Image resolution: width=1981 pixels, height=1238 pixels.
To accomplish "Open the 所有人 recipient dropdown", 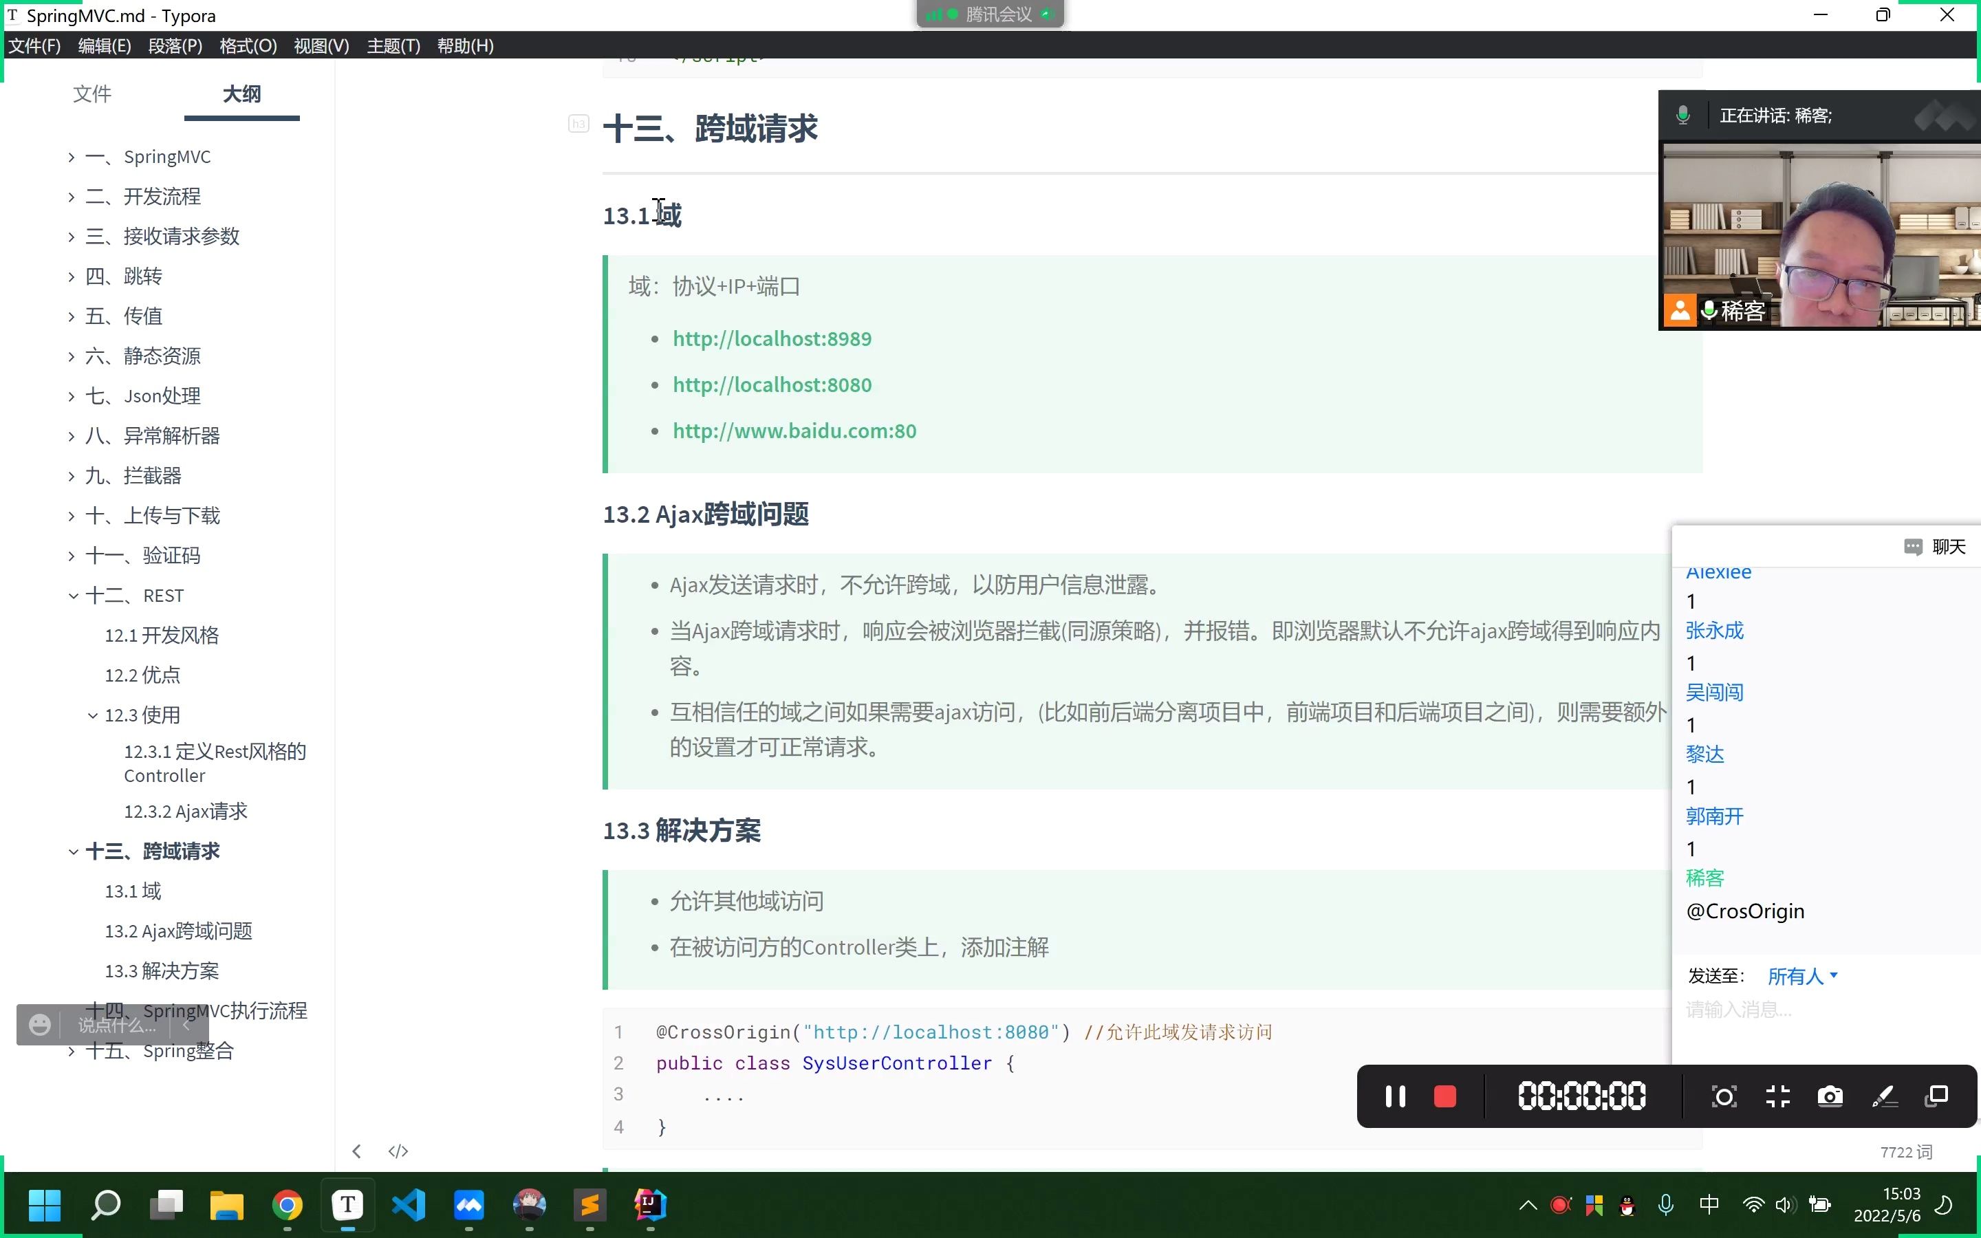I will point(1803,976).
